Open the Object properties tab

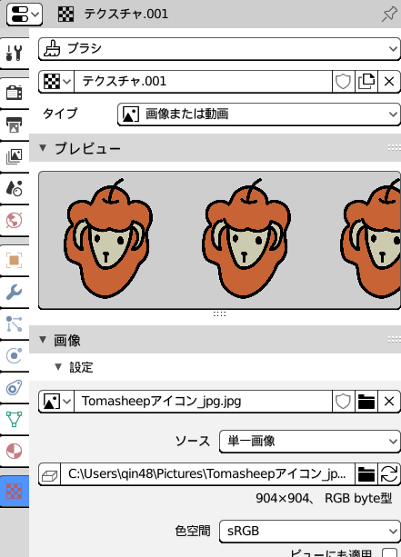click(x=15, y=261)
